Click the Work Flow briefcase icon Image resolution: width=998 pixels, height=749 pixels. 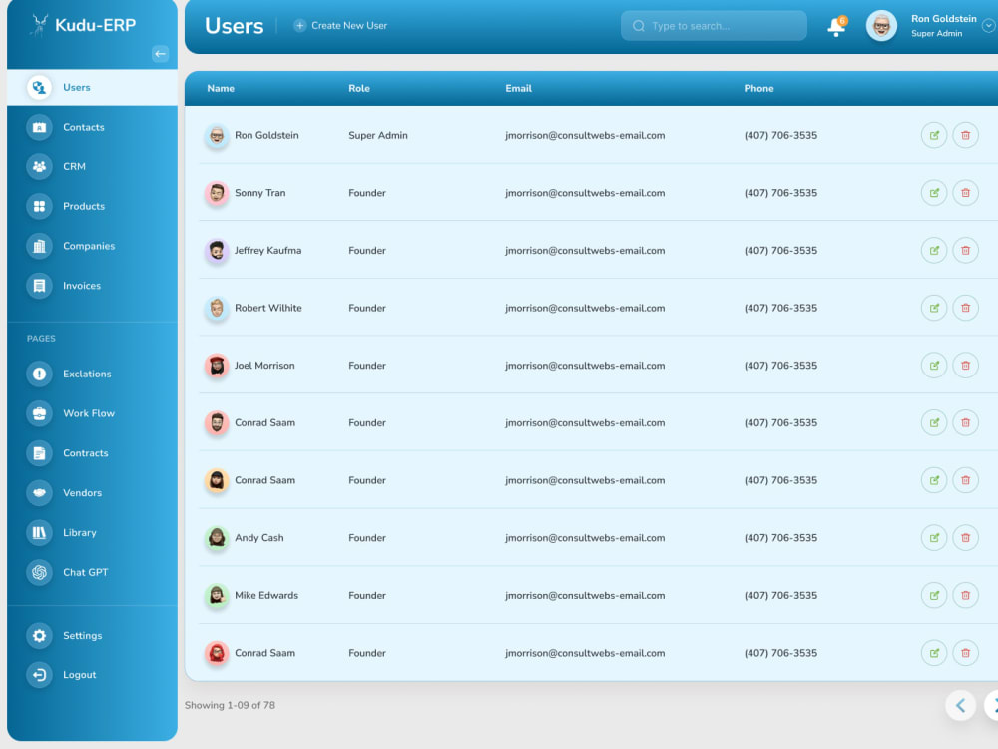pyautogui.click(x=40, y=413)
